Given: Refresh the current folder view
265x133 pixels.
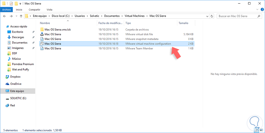Looking at the screenshot, I should (x=212, y=16).
